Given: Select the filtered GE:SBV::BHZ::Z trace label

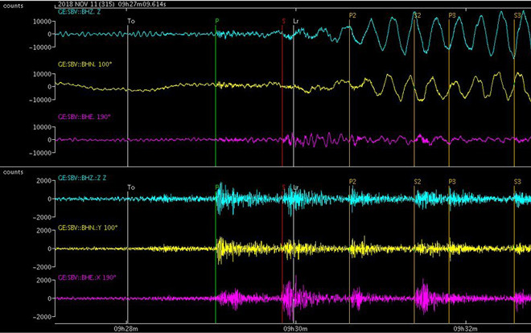Looking at the screenshot, I should click(83, 177).
